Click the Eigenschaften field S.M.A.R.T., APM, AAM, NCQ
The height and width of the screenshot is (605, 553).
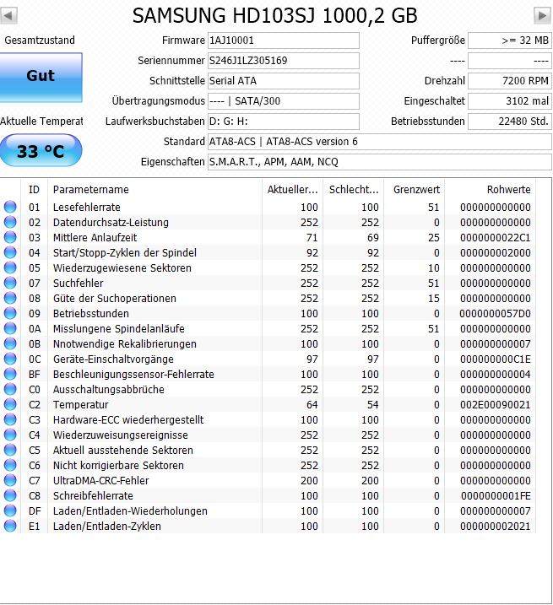click(380, 162)
